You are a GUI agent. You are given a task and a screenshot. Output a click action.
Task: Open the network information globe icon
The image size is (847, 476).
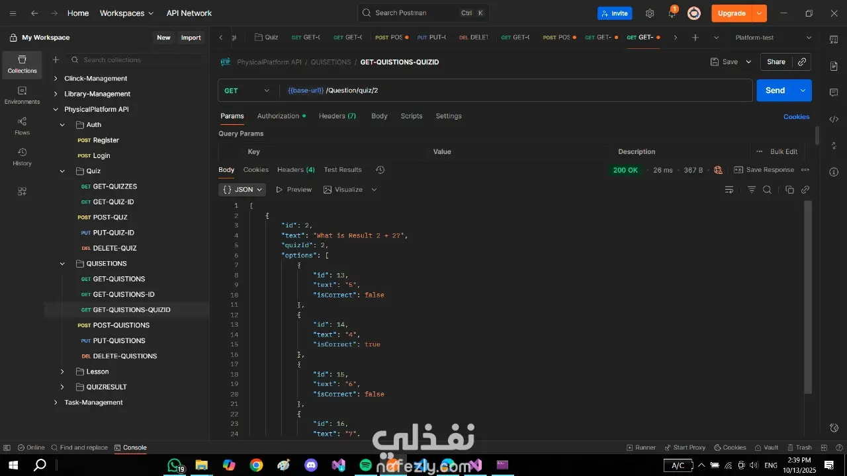pos(718,170)
